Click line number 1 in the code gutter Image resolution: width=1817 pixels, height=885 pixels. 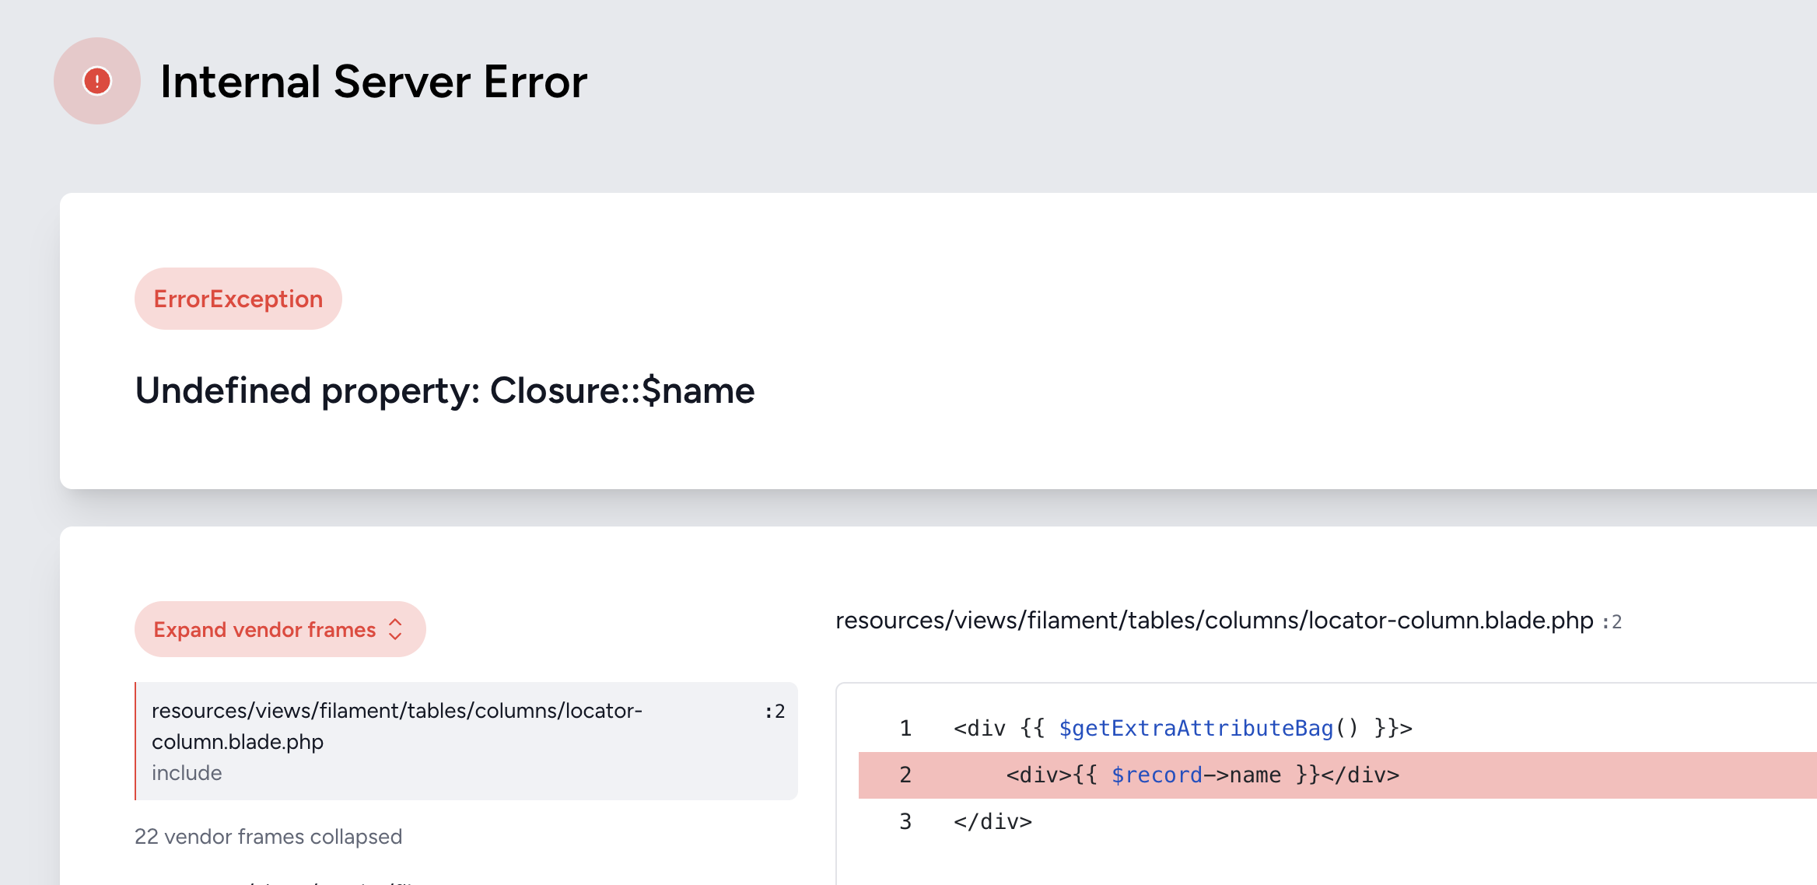tap(905, 729)
